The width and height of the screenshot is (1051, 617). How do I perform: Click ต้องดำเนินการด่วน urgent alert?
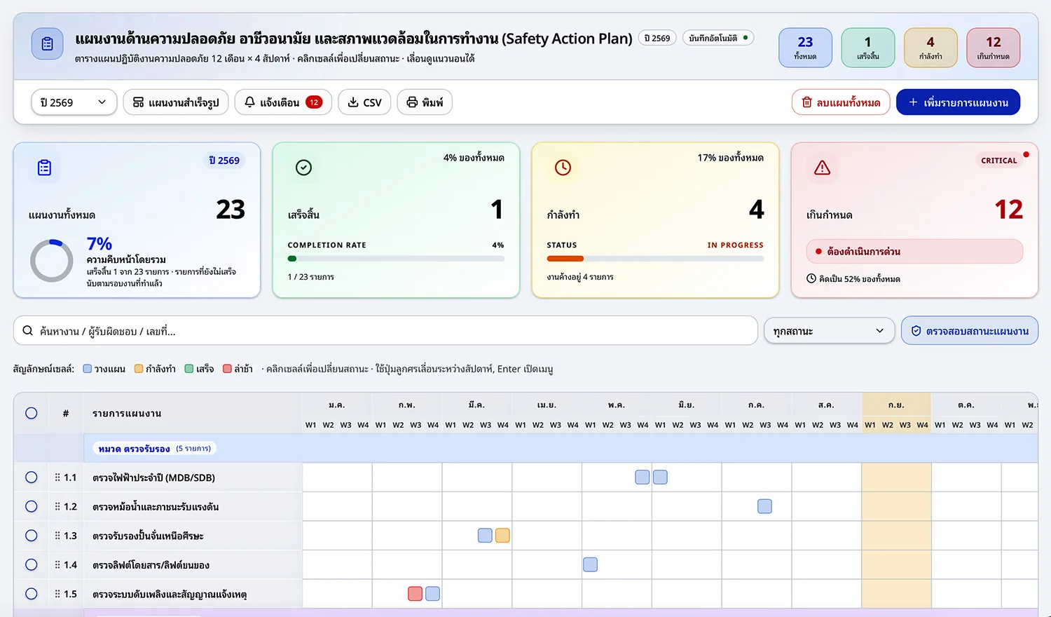914,251
